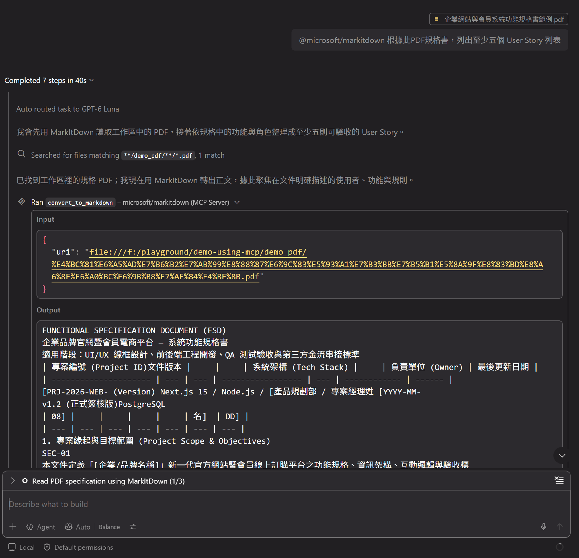579x558 pixels.
Task: Click the convert_to_markdown tool name
Action: click(80, 203)
